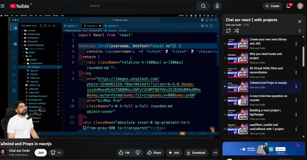The height and width of the screenshot is (160, 307).
Task: Open the Chai aur Code channel name link
Action: pyautogui.click(x=19, y=151)
